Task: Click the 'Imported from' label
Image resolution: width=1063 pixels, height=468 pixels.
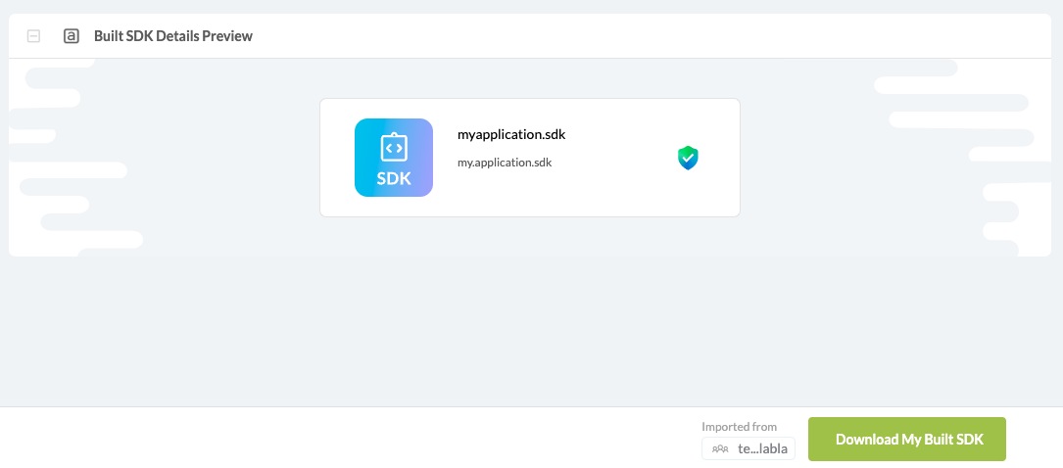Action: [739, 427]
